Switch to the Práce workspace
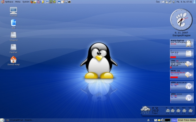 click(x=187, y=120)
